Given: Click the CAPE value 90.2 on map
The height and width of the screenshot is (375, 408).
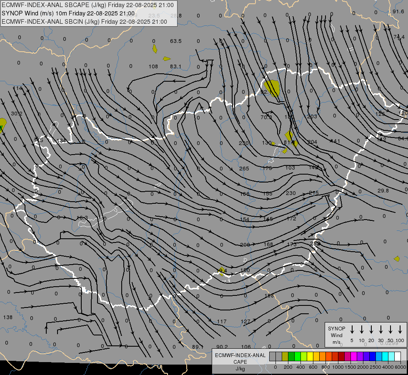Looking at the screenshot, I should tap(222, 347).
